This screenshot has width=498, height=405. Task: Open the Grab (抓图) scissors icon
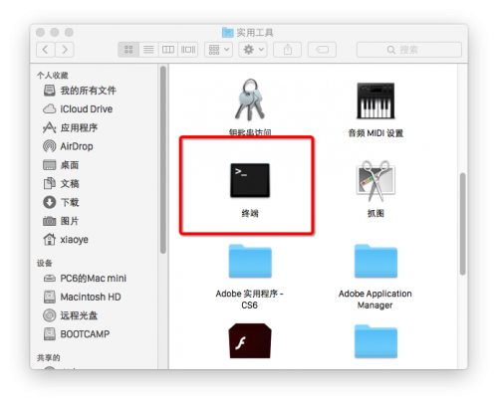point(375,181)
